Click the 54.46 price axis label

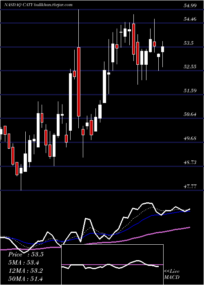point(190,19)
